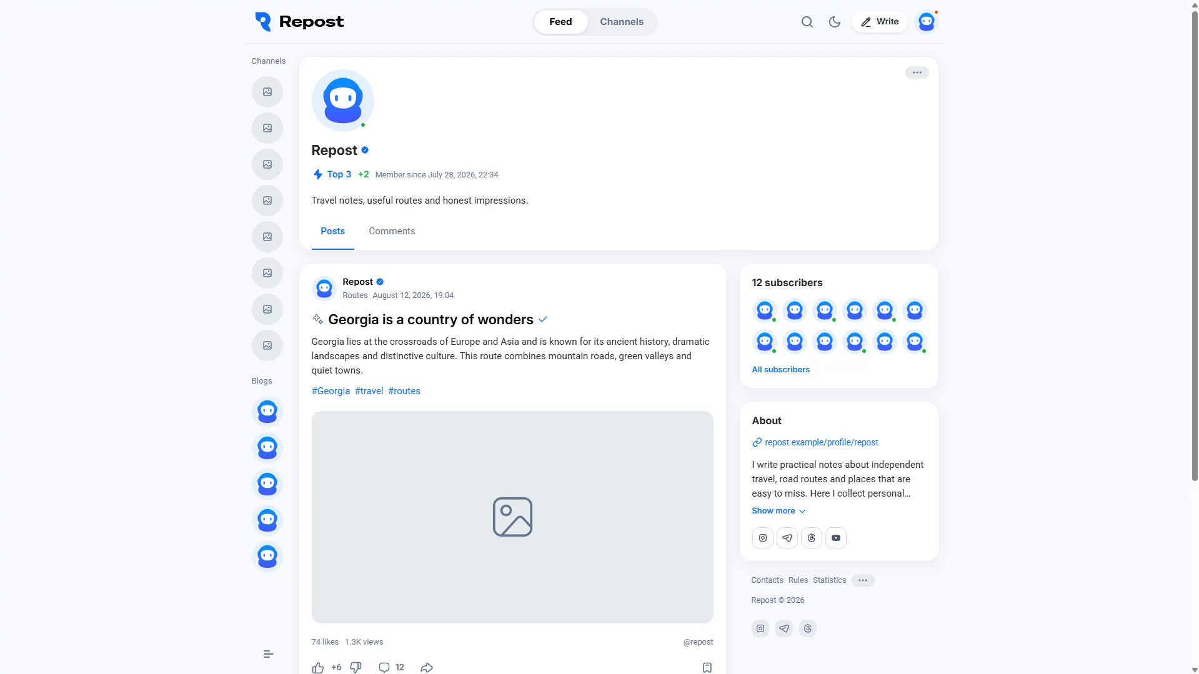Open footer Instagram icon below copyright
The width and height of the screenshot is (1199, 674).
760,628
